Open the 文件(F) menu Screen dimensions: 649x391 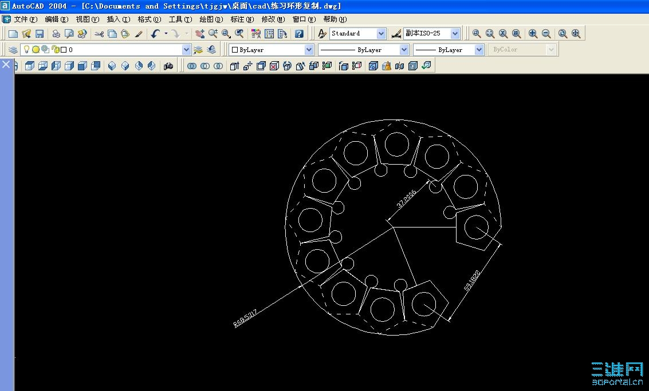click(25, 19)
